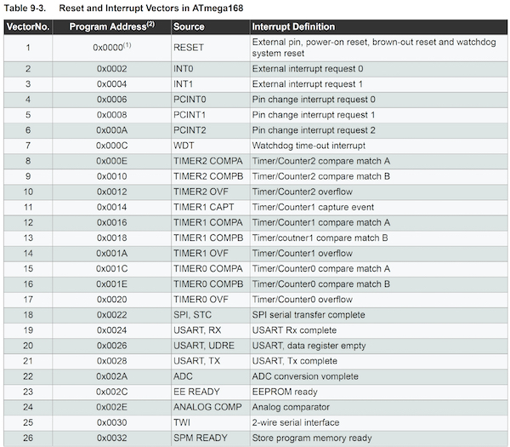Screen dimensions: 510x447
Task: Select the '0x000A' address cell
Action: pos(112,130)
